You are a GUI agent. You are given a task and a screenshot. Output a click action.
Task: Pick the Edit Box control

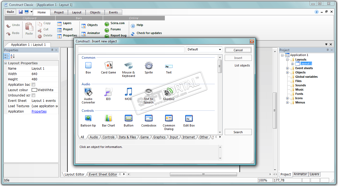pos(189,118)
